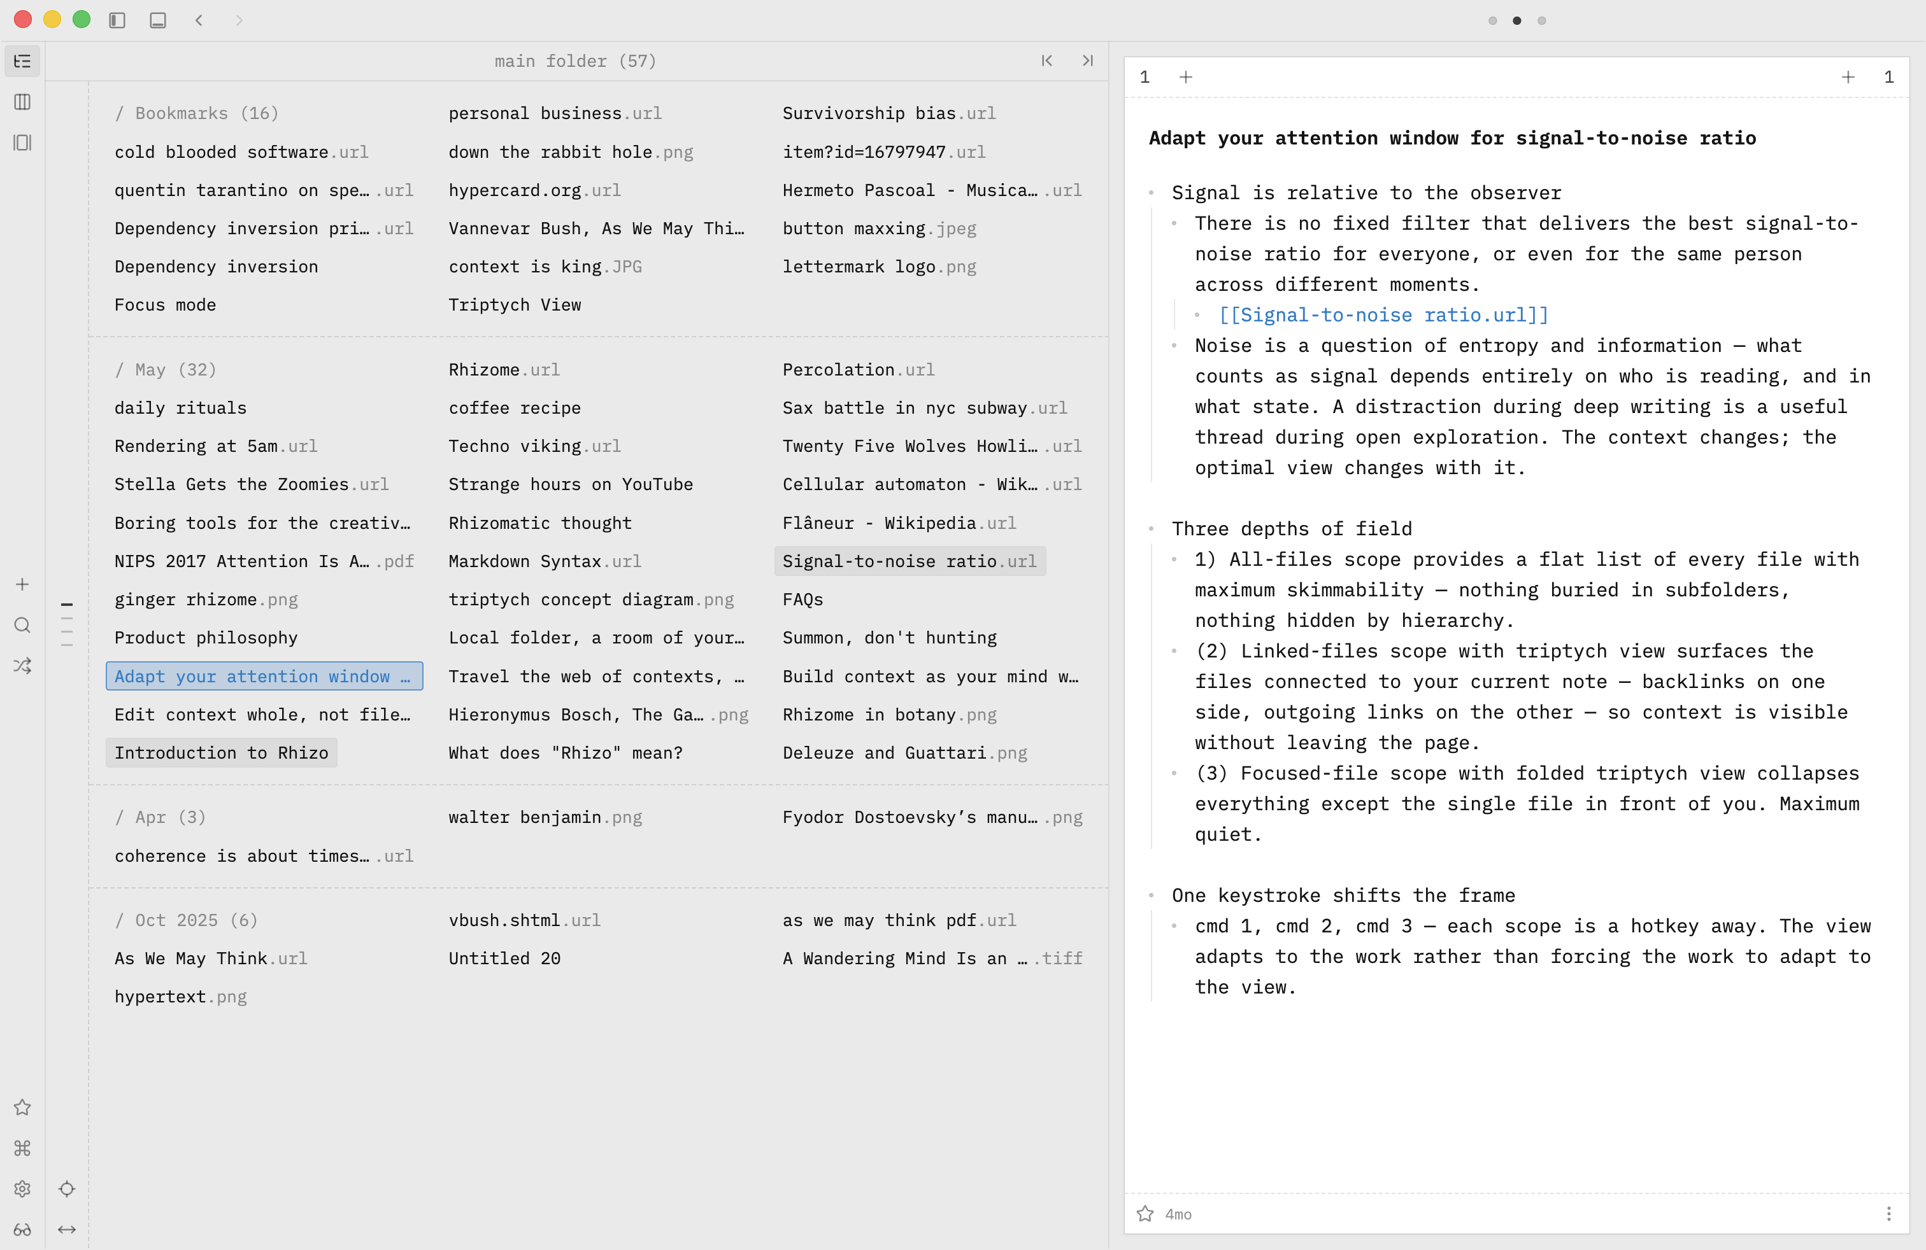This screenshot has height=1250, width=1926.
Task: Toggle the horizontal width arrows icon
Action: 67,1230
